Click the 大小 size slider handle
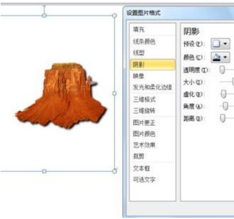The height and width of the screenshot is (219, 234). [x=233, y=82]
